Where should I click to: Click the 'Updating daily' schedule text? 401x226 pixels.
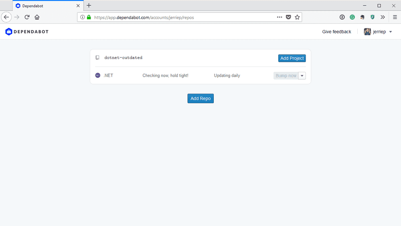227,75
